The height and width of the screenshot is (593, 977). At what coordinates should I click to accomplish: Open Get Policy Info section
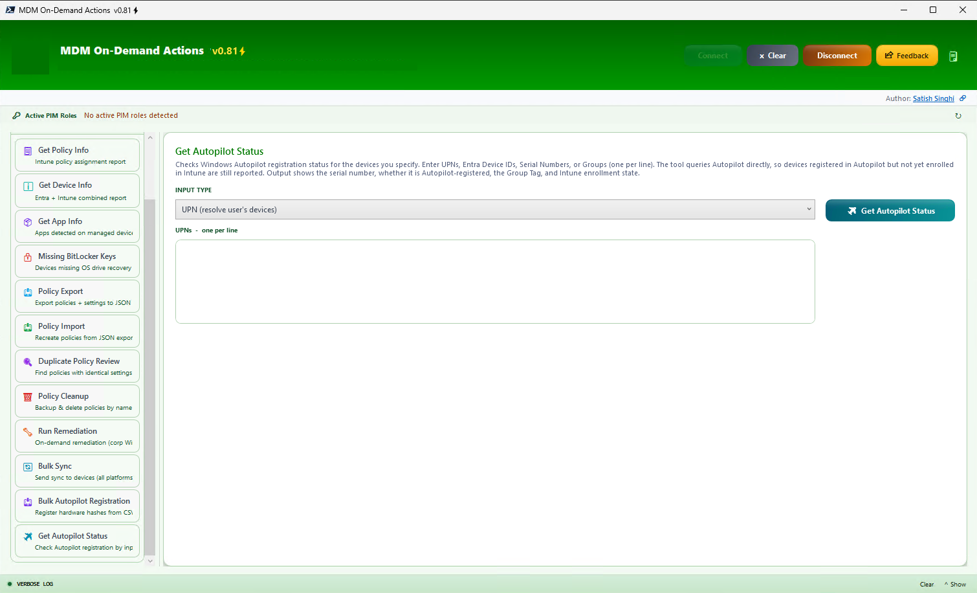point(77,155)
